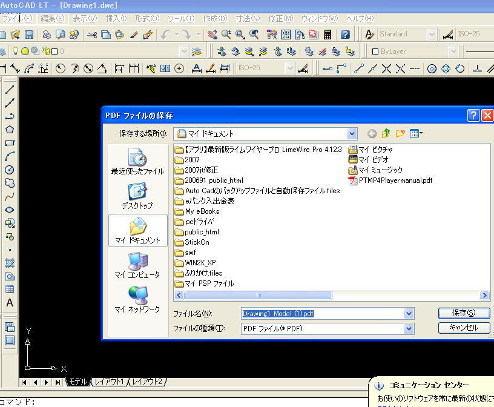This screenshot has height=407, width=494.
Task: Open the Calculator icon in toolbar
Action: [x=328, y=35]
